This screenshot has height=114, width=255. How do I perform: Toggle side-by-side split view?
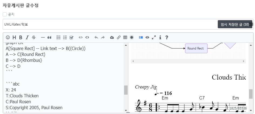[141, 37]
